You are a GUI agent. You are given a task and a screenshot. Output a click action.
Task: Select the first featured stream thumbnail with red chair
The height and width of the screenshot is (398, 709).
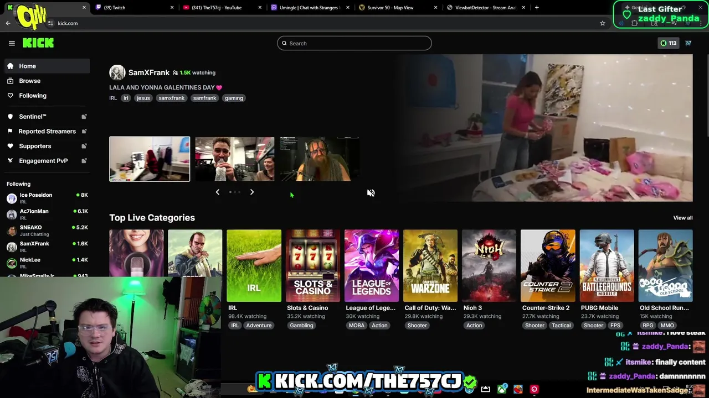(x=150, y=159)
